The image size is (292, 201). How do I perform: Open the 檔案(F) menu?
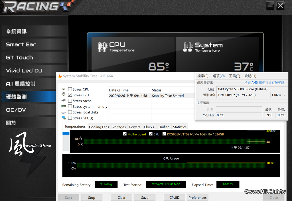coord(203,76)
